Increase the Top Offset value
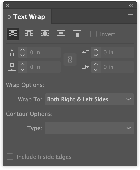 (22, 50)
